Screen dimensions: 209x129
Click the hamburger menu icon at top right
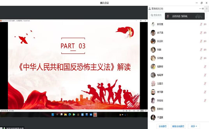[x=207, y=9]
